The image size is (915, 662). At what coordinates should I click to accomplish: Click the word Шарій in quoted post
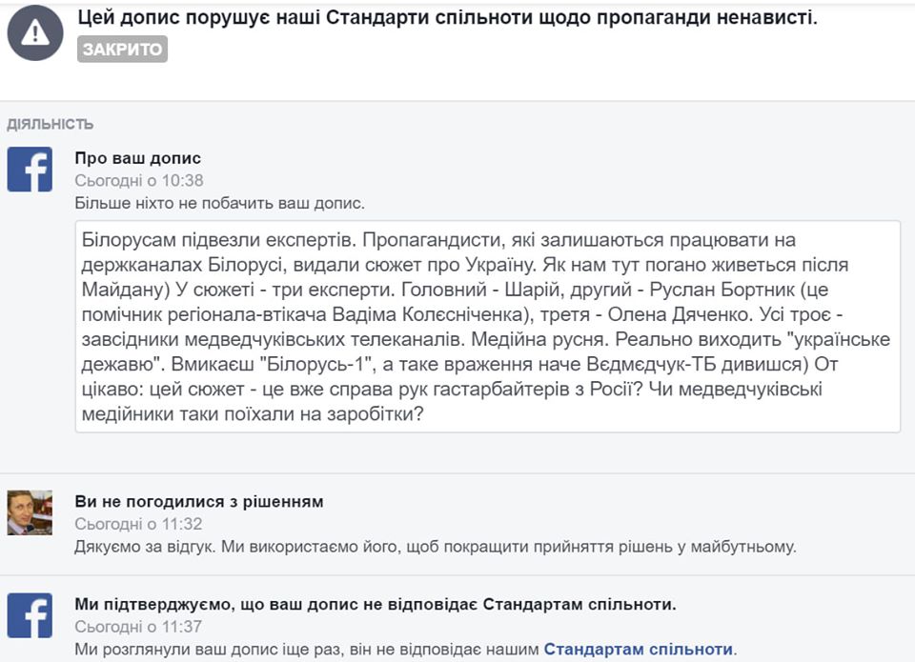532,290
